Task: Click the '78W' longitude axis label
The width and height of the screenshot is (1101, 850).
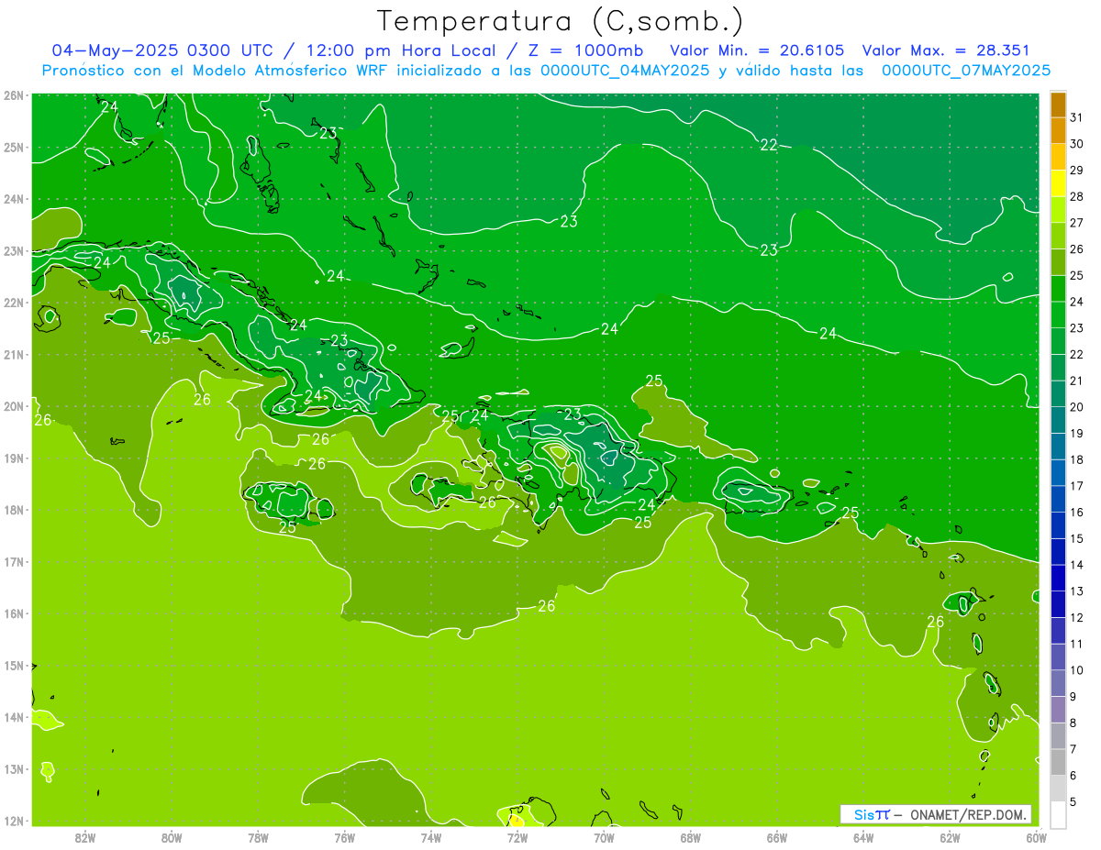Action: [x=258, y=837]
